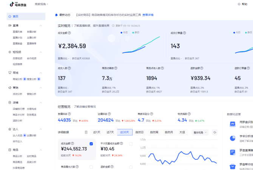This screenshot has width=253, height=170.
Task: Click the help icon beside 物流指数
Action: click(189, 114)
